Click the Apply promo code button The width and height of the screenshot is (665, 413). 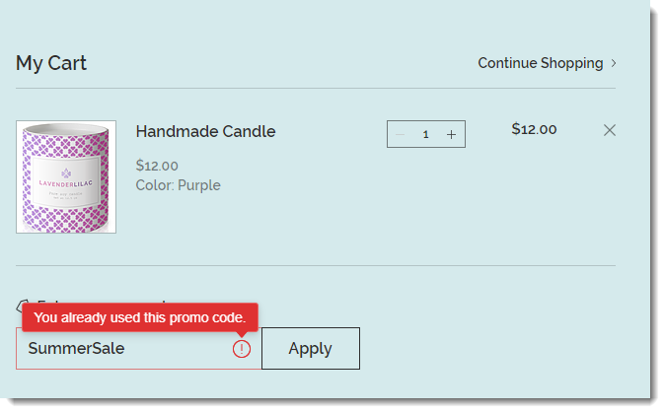tap(311, 348)
